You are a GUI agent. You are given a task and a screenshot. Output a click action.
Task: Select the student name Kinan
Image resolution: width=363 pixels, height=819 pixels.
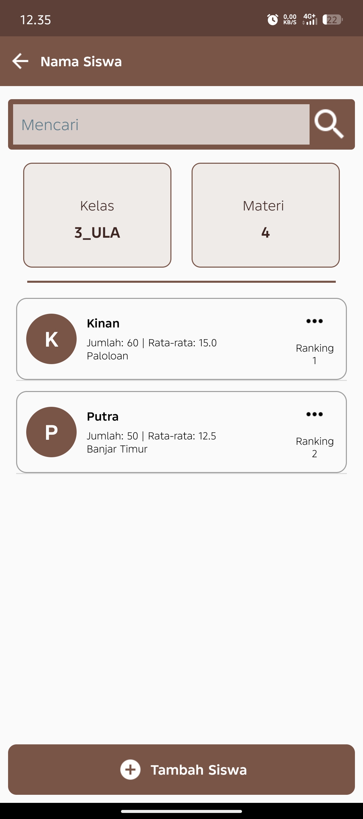click(x=103, y=323)
